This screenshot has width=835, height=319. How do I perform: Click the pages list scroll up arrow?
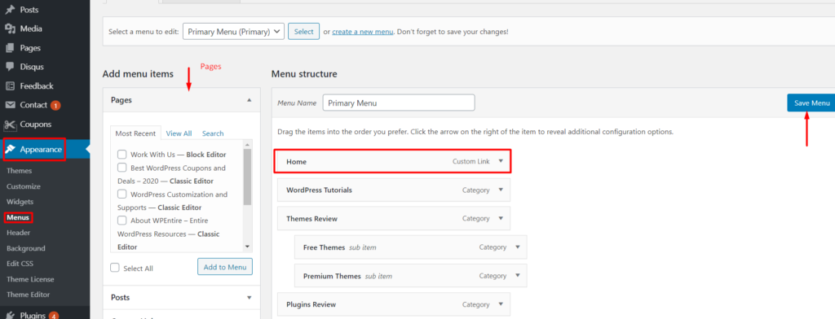pyautogui.click(x=247, y=145)
